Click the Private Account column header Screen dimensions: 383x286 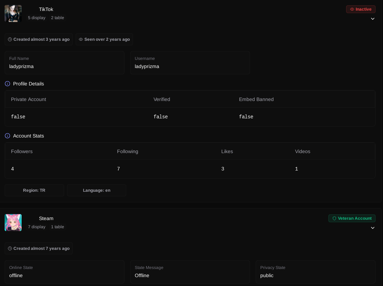click(29, 99)
